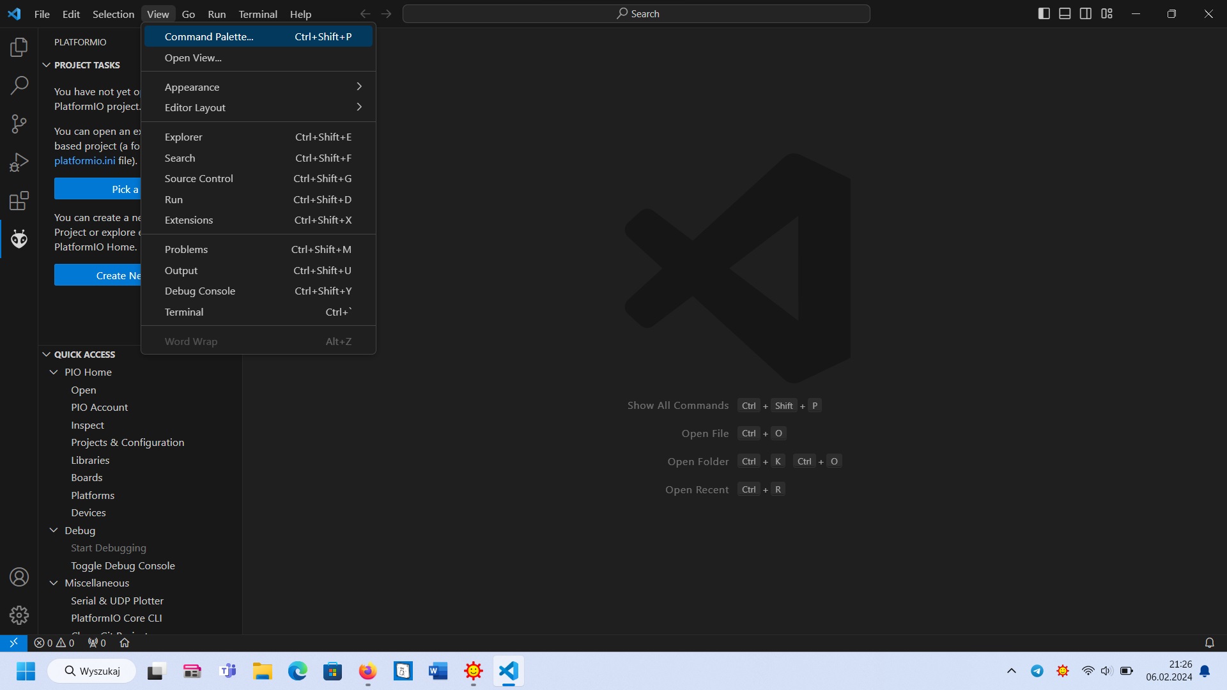Open the taskbar clock and date
Screen dimensions: 1227x690
tap(1168, 671)
